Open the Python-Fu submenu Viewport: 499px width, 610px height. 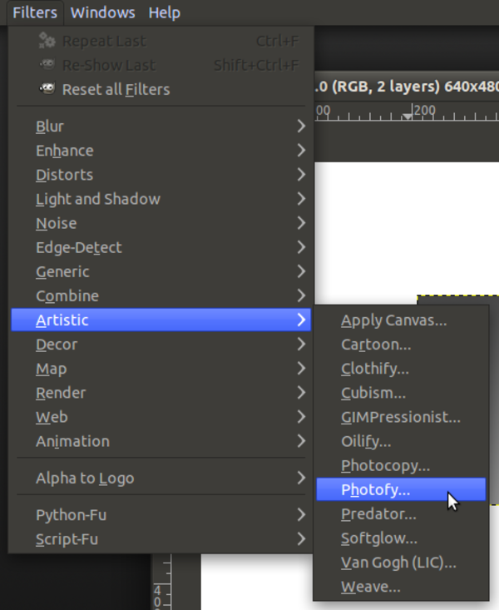161,514
